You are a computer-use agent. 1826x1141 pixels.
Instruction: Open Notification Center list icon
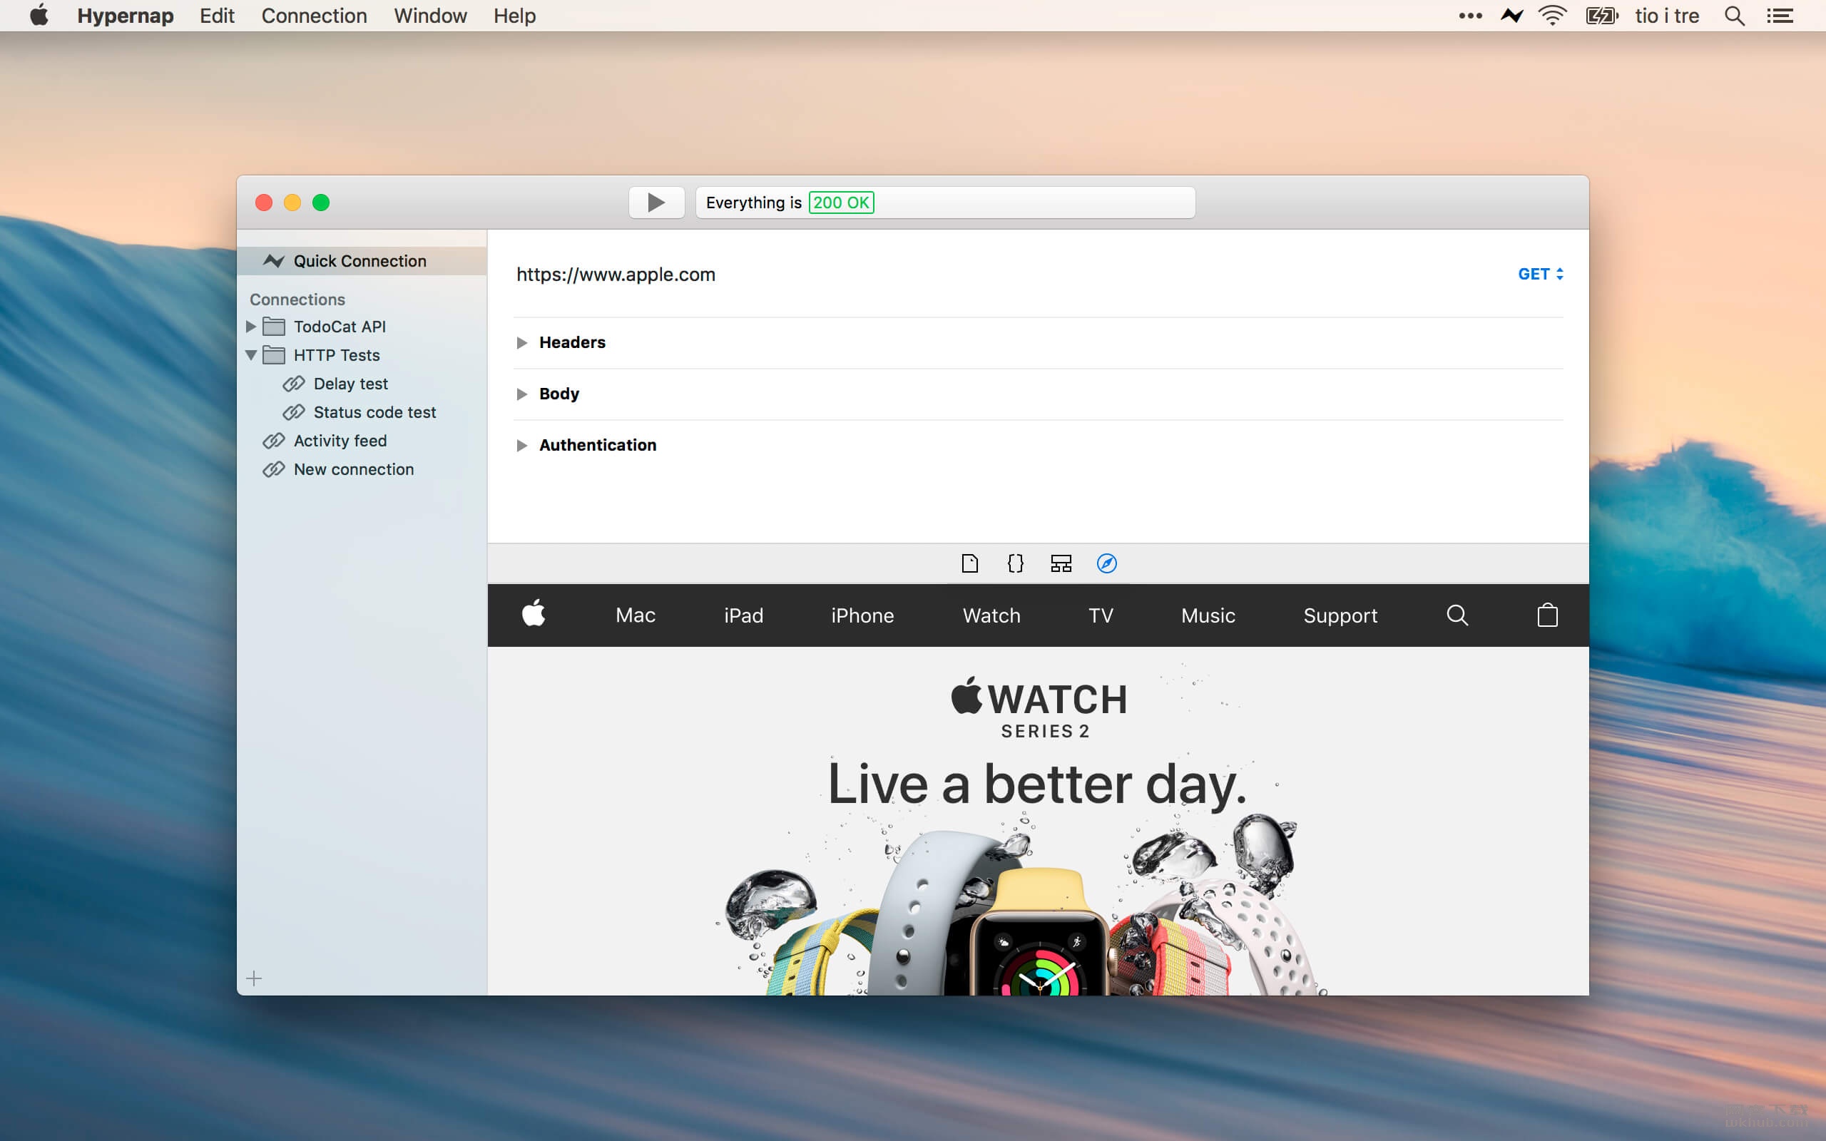tap(1780, 16)
